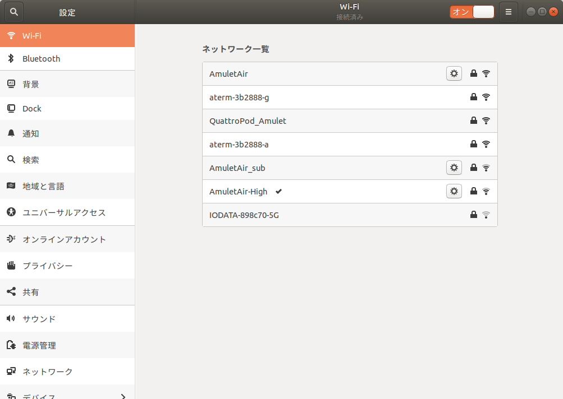This screenshot has width=563, height=399.
Task: Select the AmuletAir network name
Action: pos(228,74)
